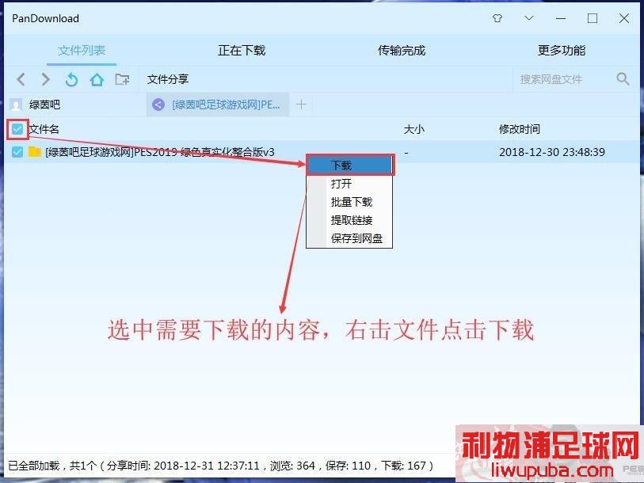Add a new tab with plus icon
This screenshot has width=644, height=483.
(301, 105)
